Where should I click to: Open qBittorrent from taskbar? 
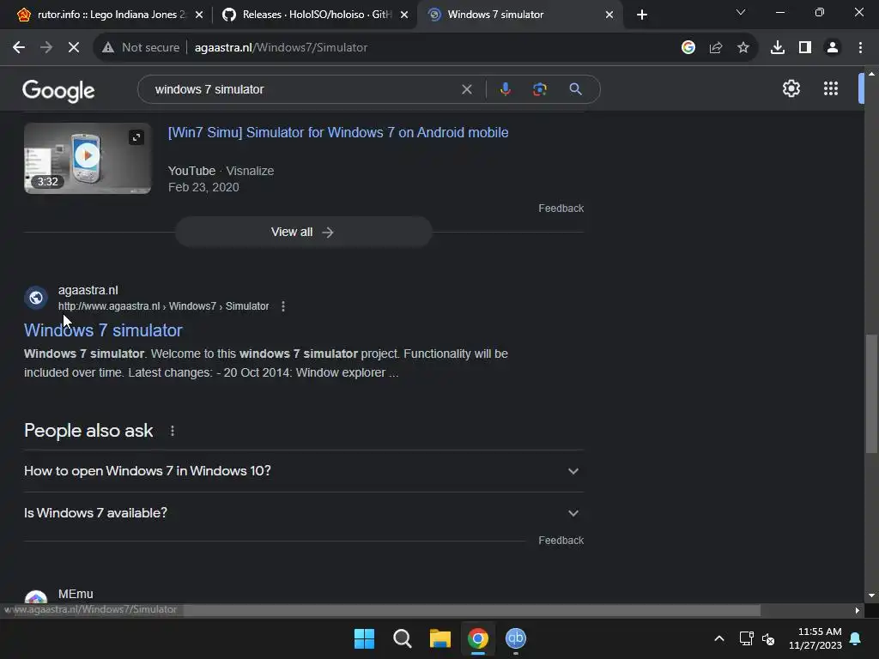click(515, 638)
